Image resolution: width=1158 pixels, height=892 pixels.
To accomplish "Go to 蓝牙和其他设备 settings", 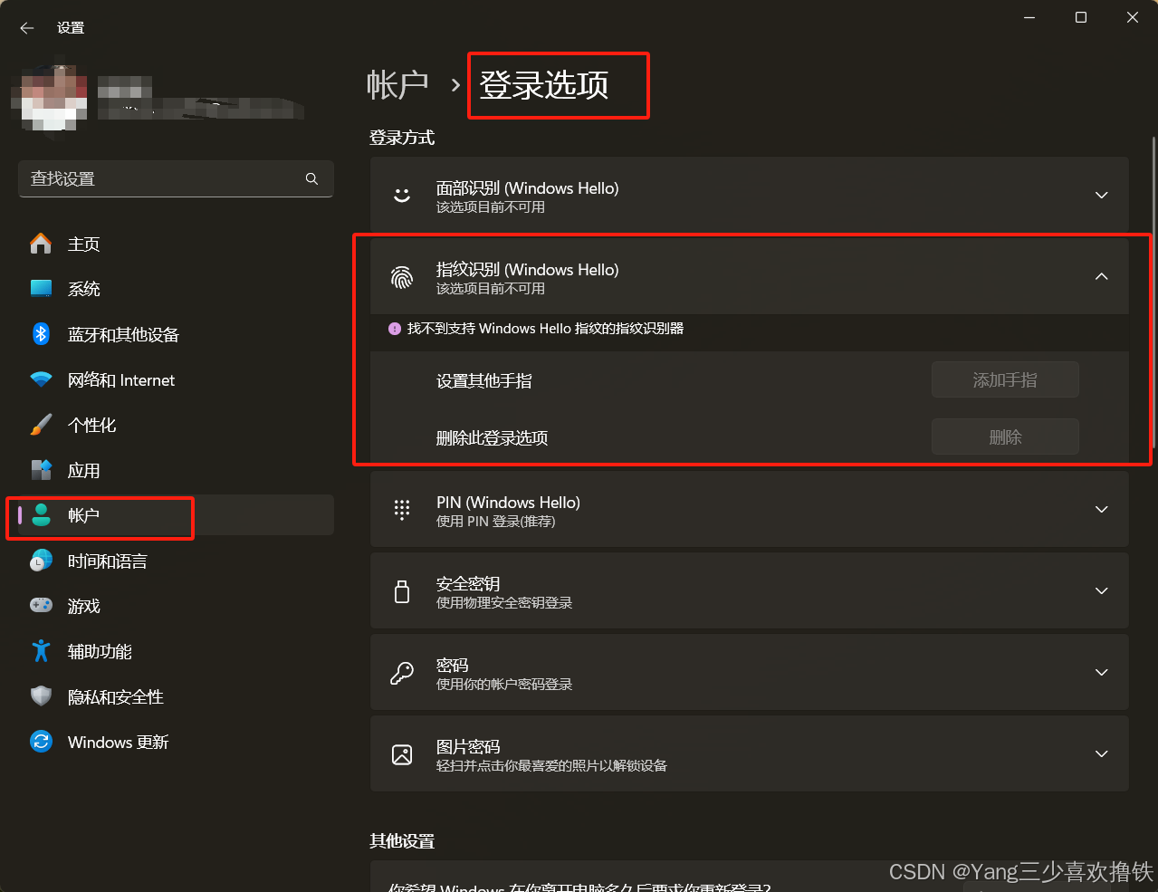I will pos(176,334).
